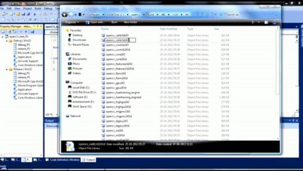Open the Videos library
303x171 pixels.
point(76,73)
